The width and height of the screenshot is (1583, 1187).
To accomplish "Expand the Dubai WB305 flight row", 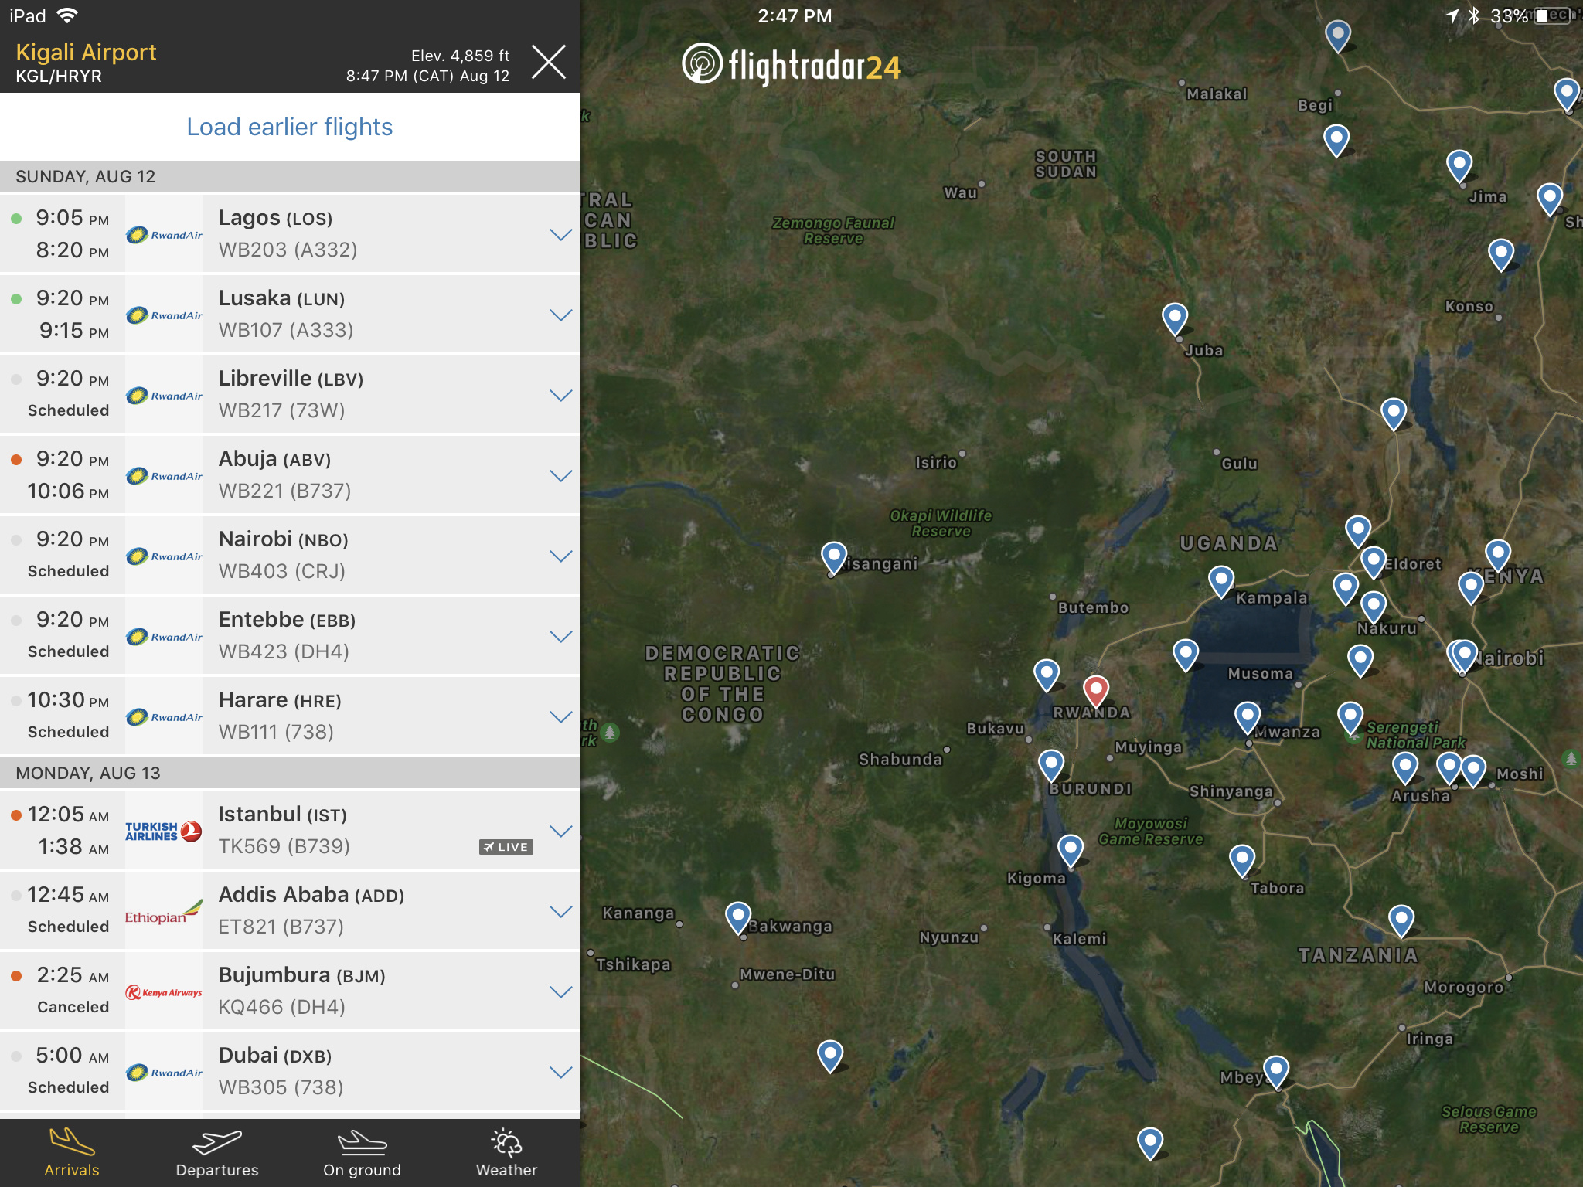I will click(560, 1072).
